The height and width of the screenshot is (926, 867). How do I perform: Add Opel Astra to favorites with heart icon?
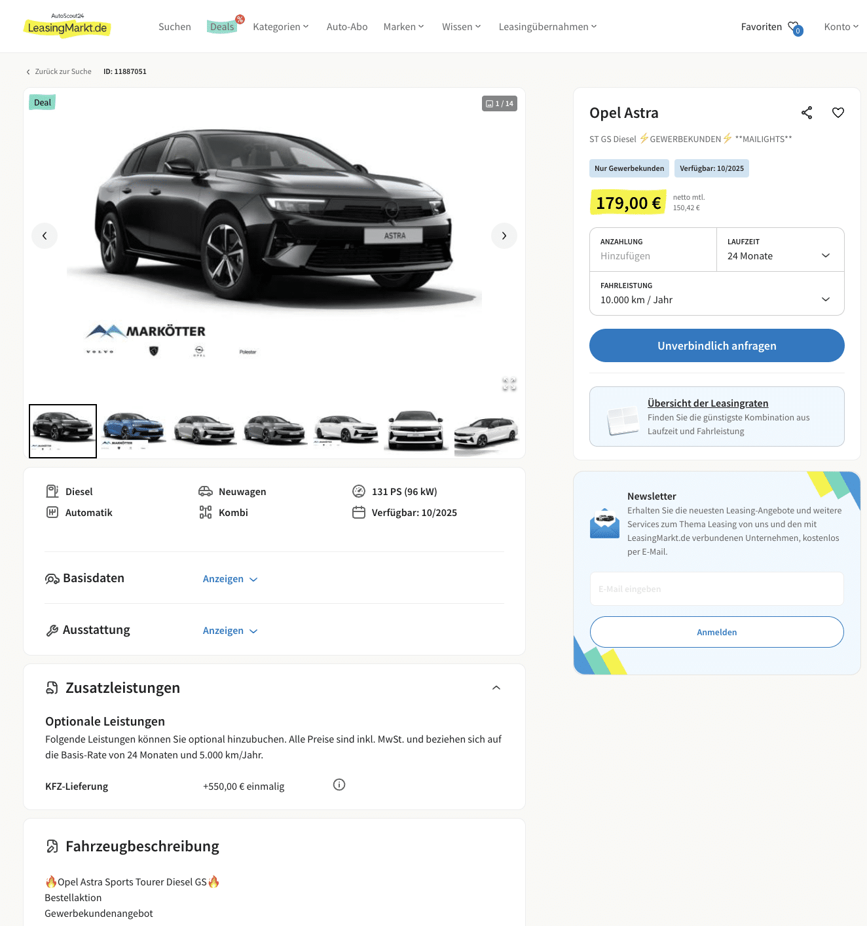coord(838,113)
